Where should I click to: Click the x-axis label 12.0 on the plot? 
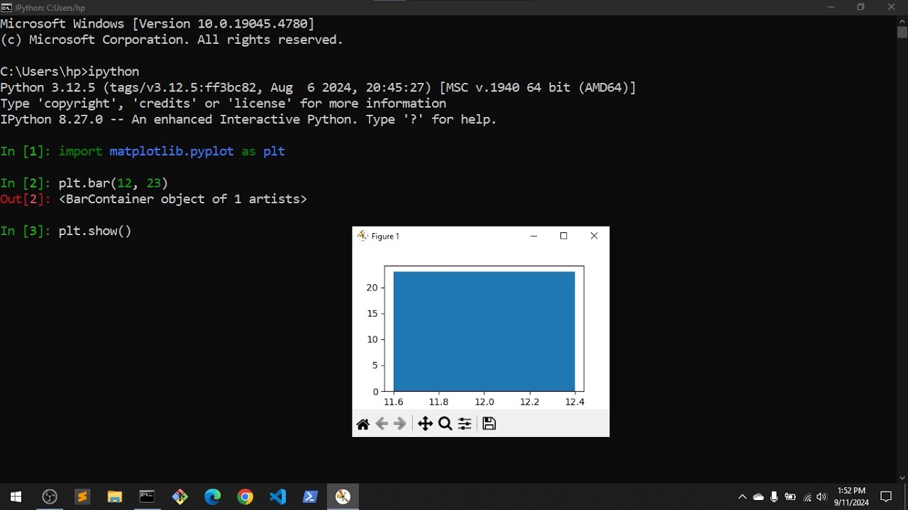tap(485, 402)
